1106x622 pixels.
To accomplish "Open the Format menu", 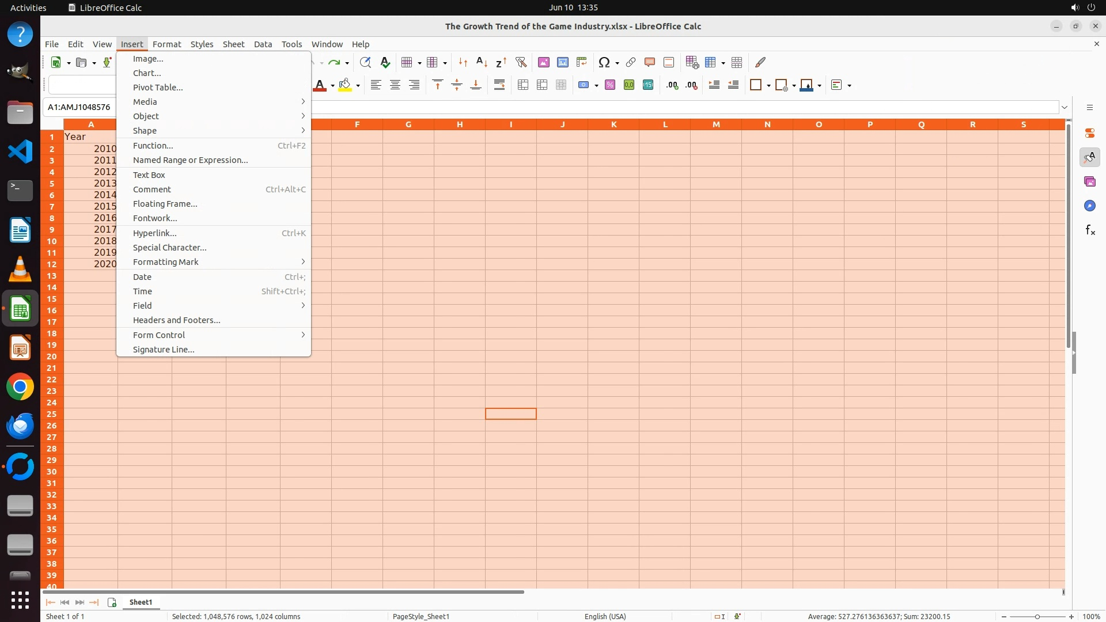I will pos(166,44).
